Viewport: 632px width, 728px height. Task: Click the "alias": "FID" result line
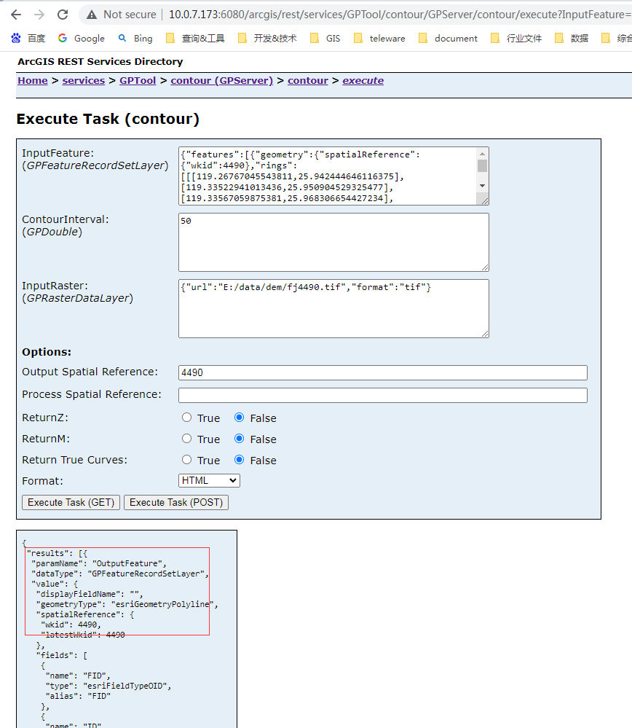78,697
